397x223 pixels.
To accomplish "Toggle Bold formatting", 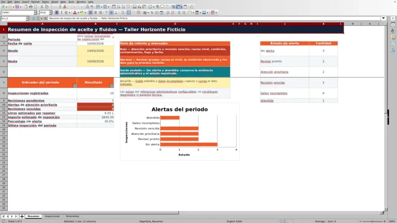I will click(x=57, y=12).
